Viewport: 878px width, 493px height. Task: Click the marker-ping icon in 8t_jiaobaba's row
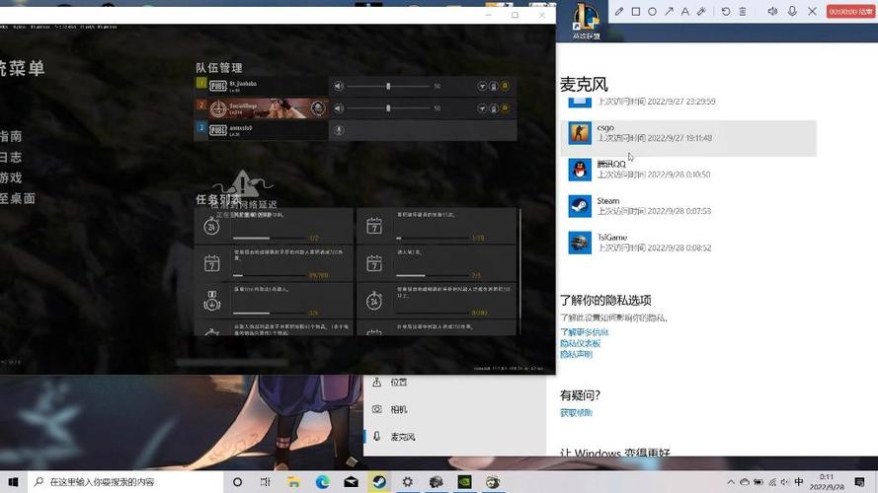coord(482,86)
